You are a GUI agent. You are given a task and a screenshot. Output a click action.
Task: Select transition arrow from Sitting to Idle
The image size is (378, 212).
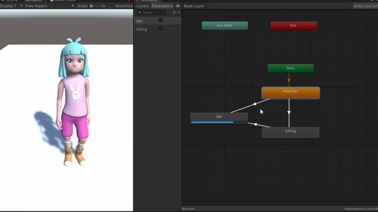256,124
